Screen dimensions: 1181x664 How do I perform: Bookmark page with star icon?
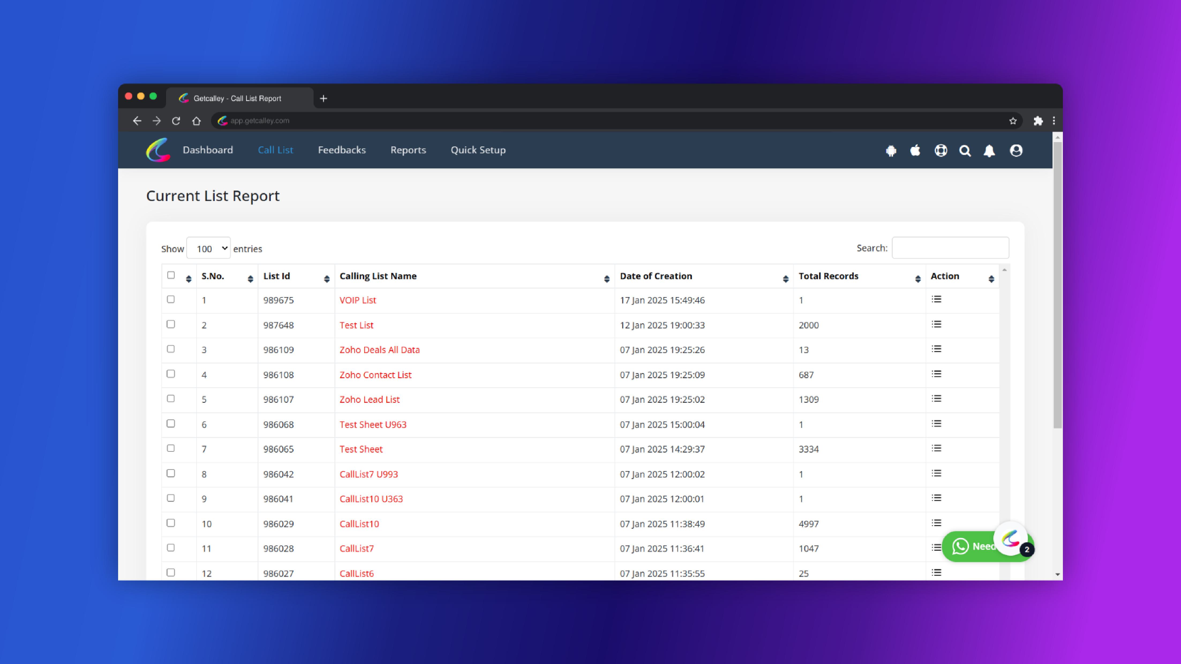pyautogui.click(x=1013, y=120)
